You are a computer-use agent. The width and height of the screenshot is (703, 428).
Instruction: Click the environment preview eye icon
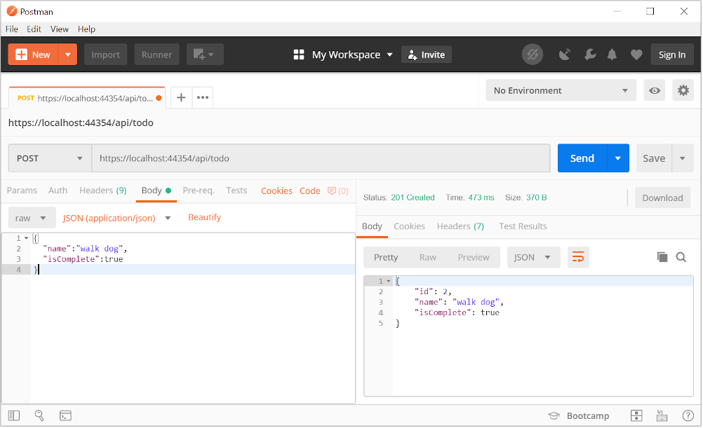click(x=654, y=90)
